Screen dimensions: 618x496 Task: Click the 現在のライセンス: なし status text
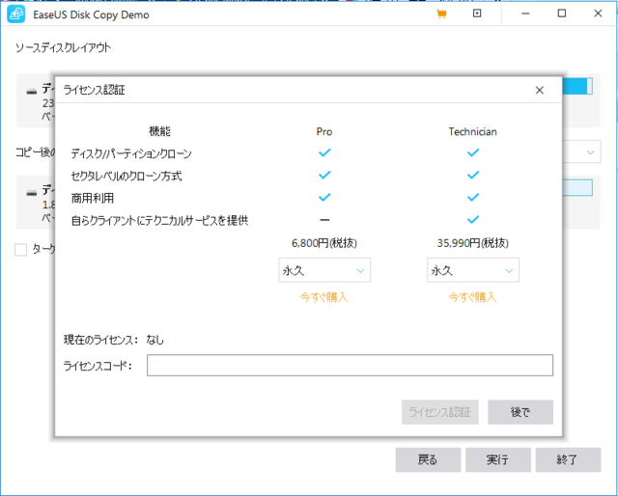pyautogui.click(x=114, y=340)
